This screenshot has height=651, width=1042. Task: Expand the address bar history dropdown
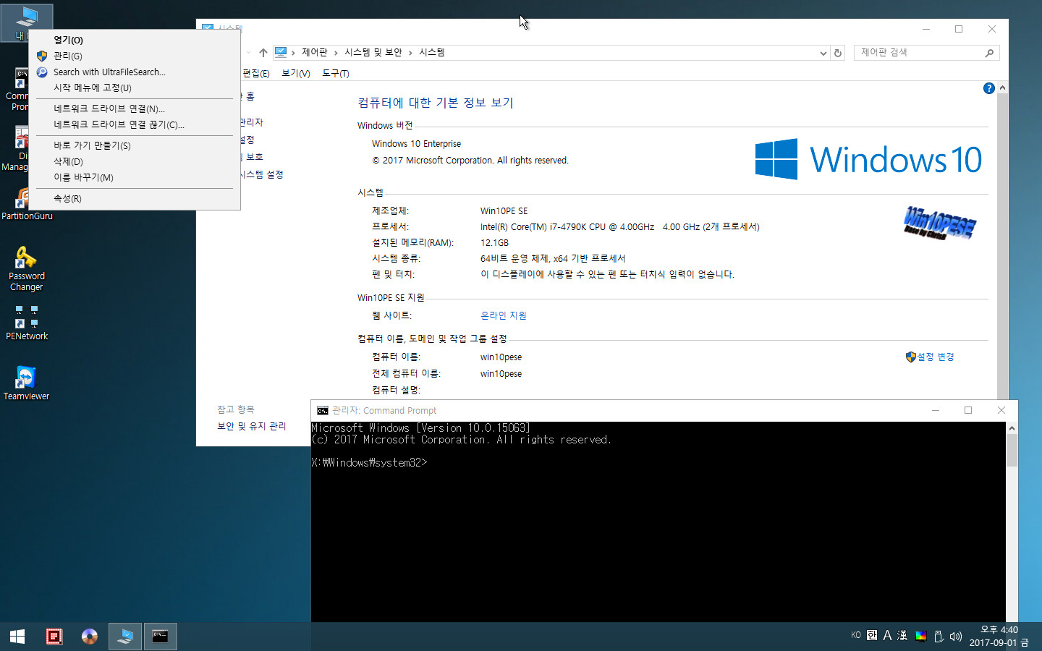pyautogui.click(x=823, y=53)
